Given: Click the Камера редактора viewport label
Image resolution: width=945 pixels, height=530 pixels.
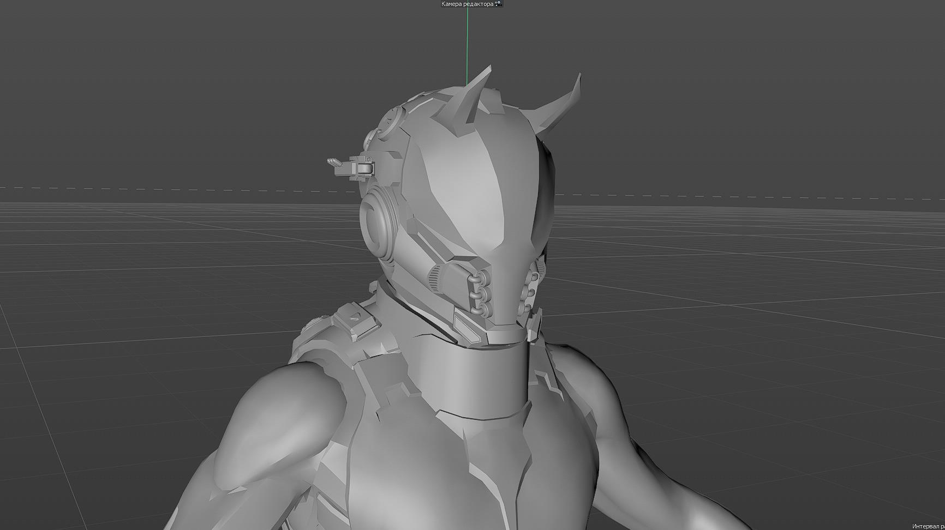Looking at the screenshot, I should click(x=467, y=4).
